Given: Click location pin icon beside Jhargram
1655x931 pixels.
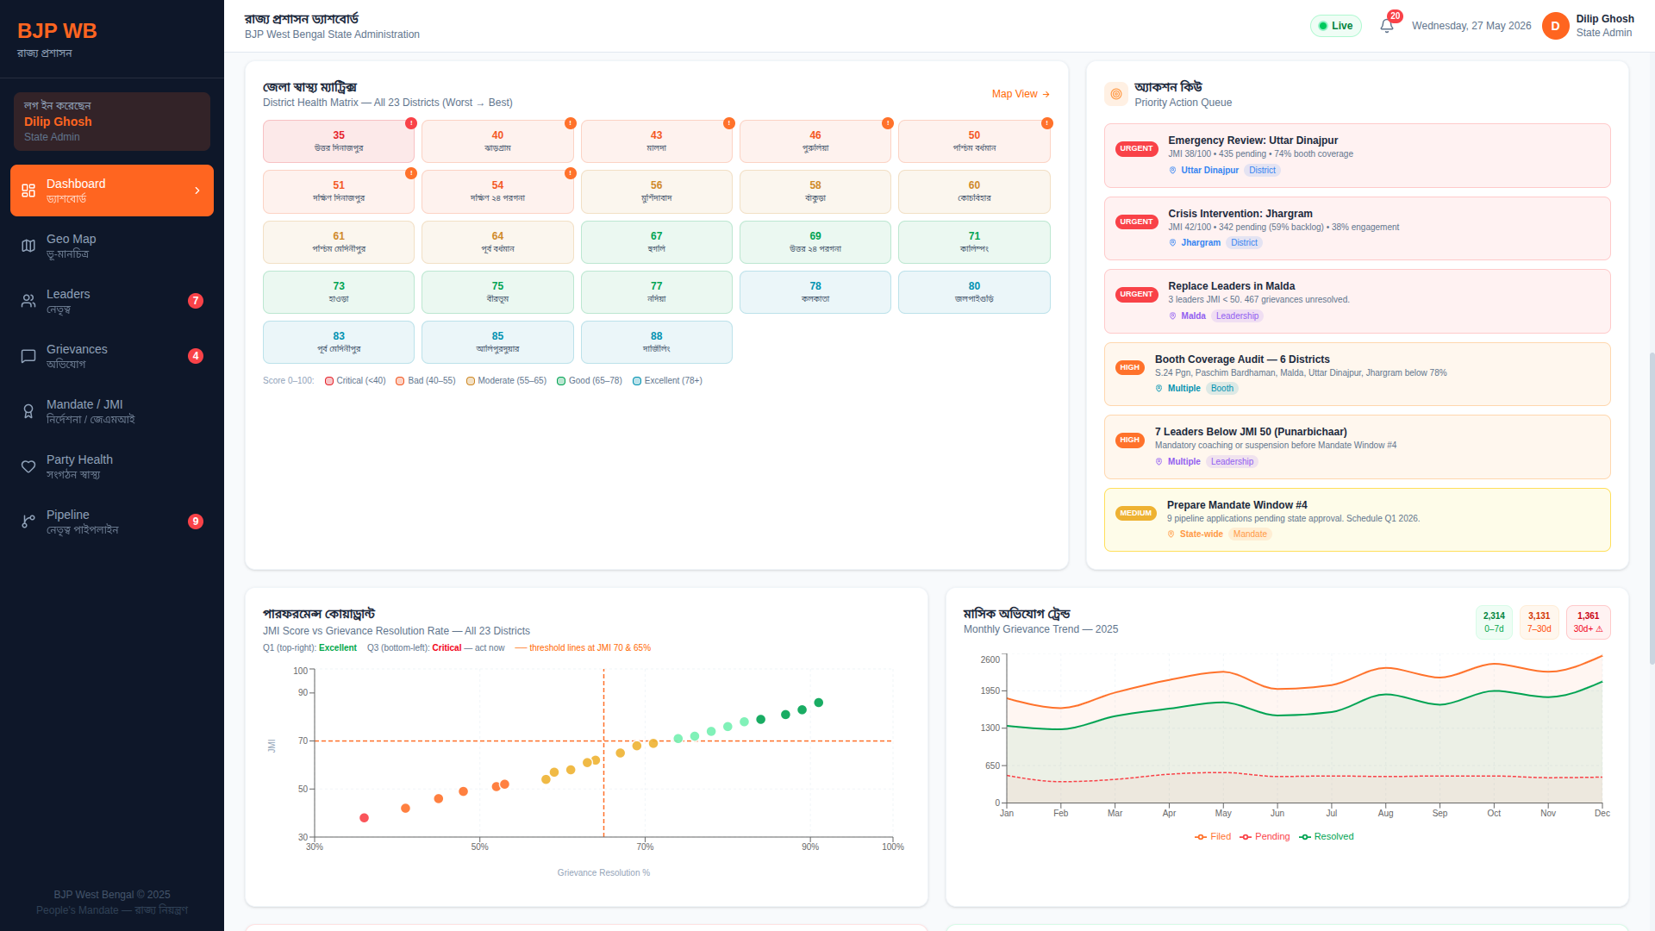Looking at the screenshot, I should click(x=1172, y=243).
